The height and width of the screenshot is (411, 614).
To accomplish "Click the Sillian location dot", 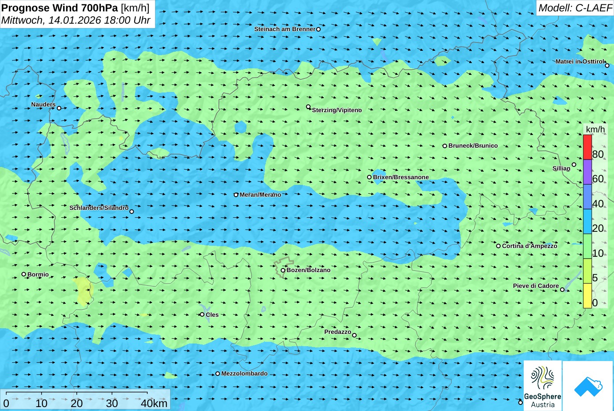I will pyautogui.click(x=574, y=165).
